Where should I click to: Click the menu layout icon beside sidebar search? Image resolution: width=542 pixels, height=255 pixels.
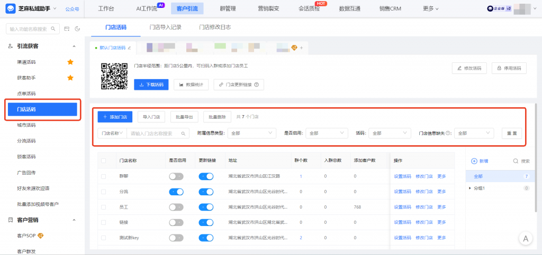tap(67, 29)
